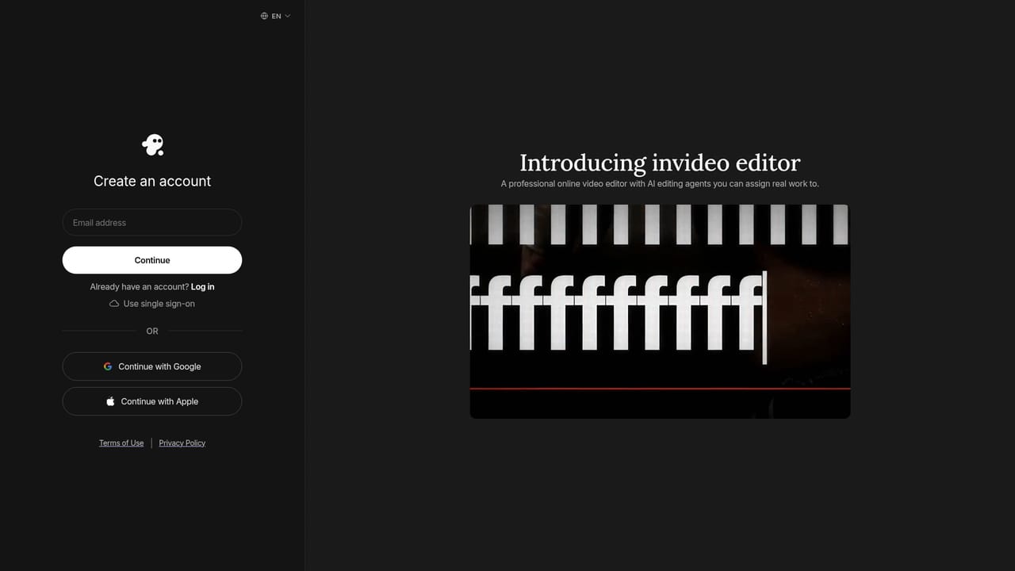The image size is (1015, 571).
Task: Open the EN language dropdown
Action: point(275,16)
